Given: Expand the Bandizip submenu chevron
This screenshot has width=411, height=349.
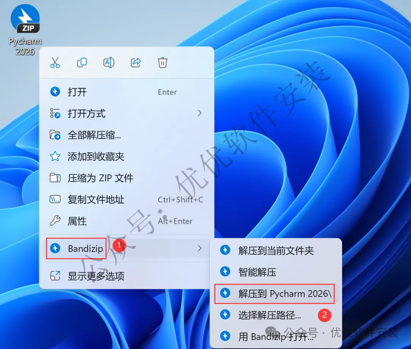Looking at the screenshot, I should 200,248.
